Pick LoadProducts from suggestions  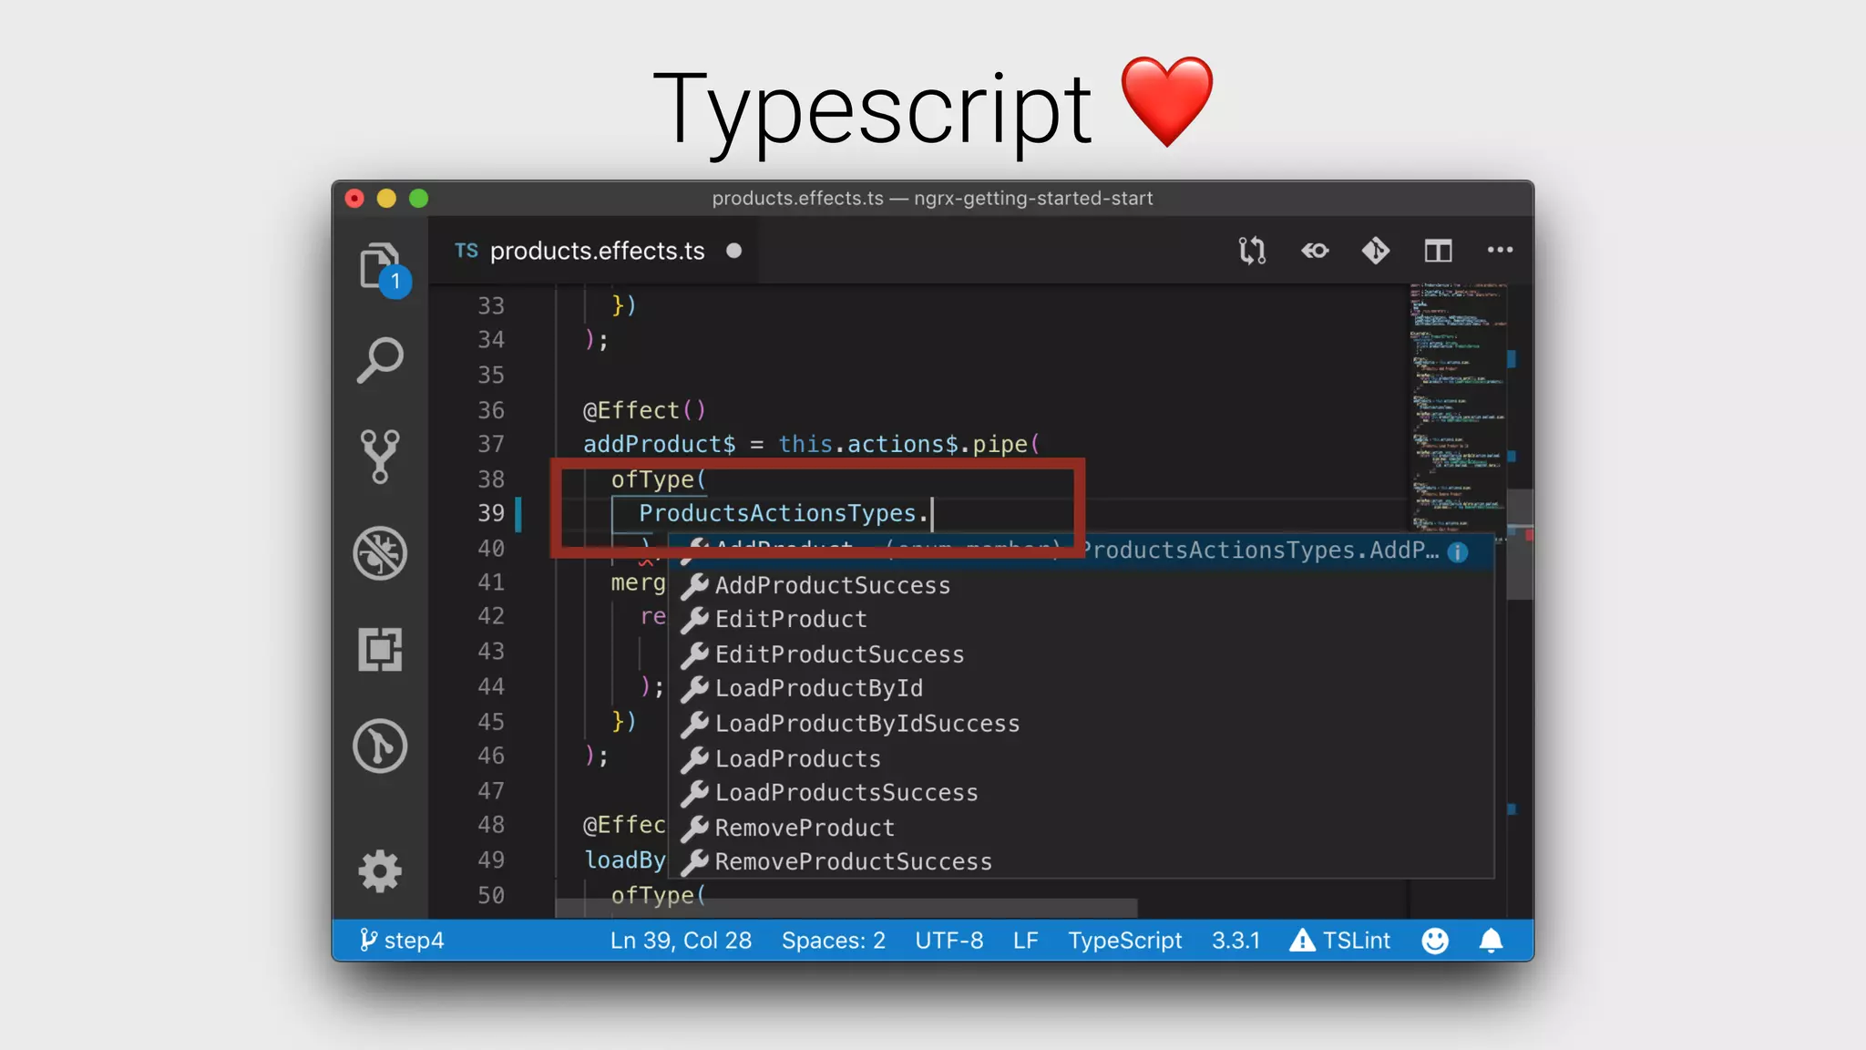point(1082,758)
